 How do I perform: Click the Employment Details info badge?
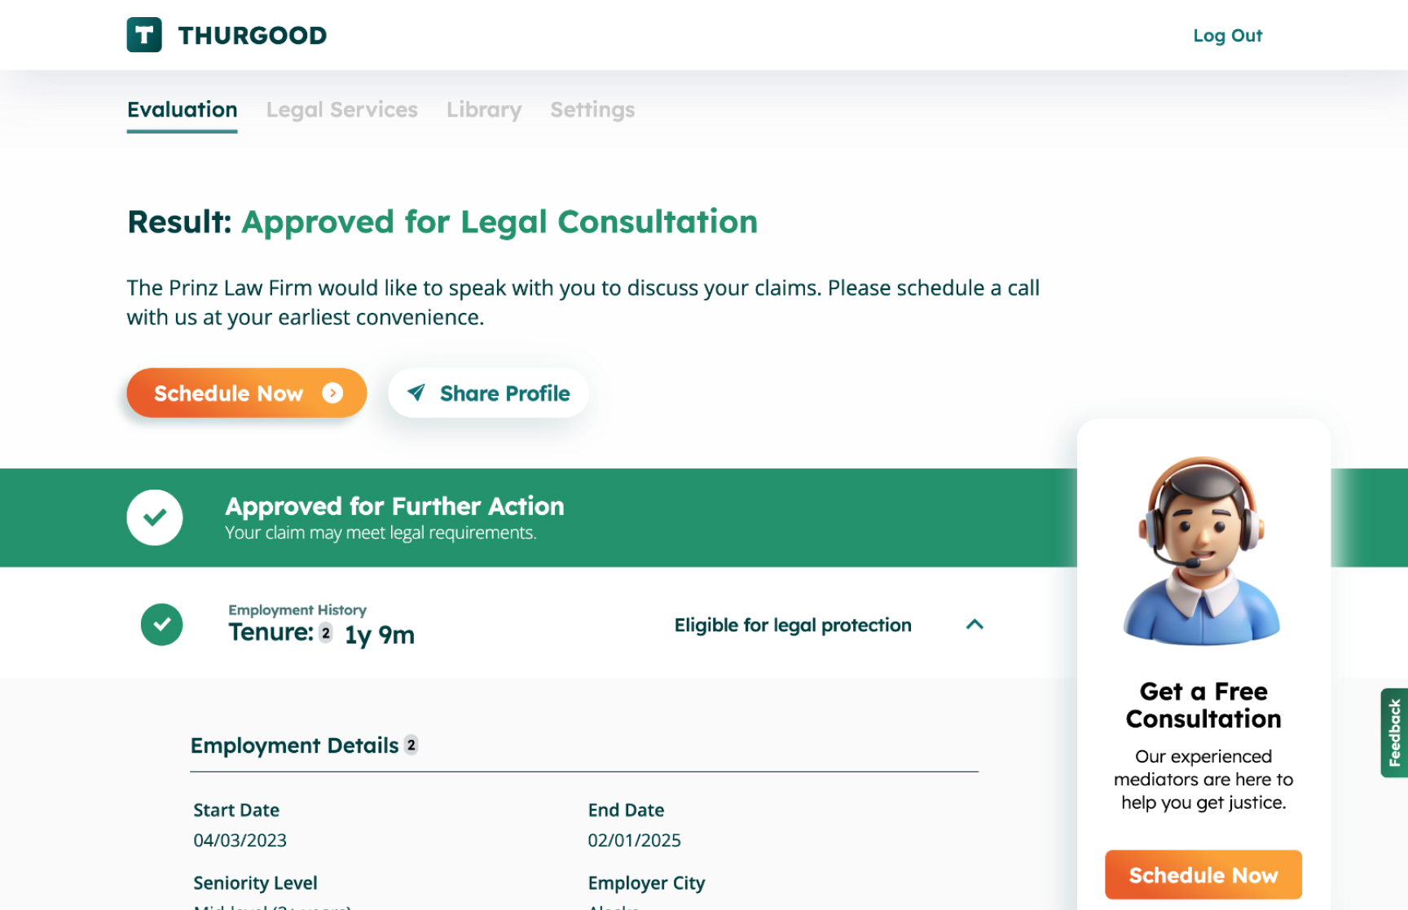(x=411, y=745)
